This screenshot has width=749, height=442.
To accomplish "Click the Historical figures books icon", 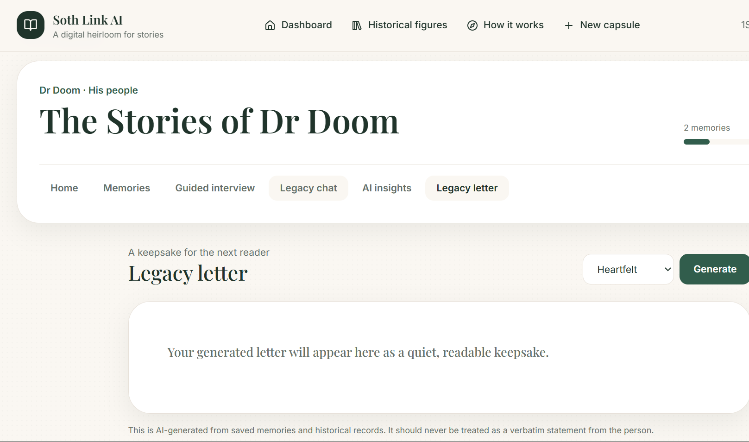I will tap(357, 25).
